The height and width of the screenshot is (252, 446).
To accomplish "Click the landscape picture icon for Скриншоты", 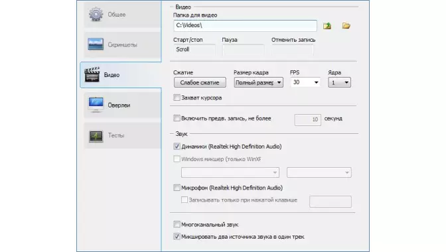I will click(96, 44).
